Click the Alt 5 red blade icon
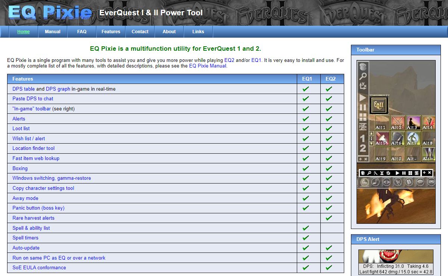 pyautogui.click(x=383, y=138)
